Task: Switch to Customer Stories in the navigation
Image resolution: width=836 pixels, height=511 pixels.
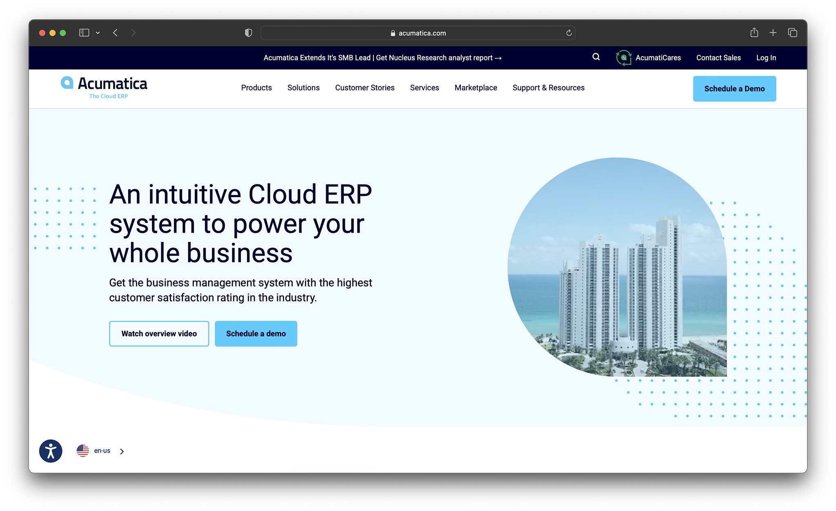Action: point(365,87)
